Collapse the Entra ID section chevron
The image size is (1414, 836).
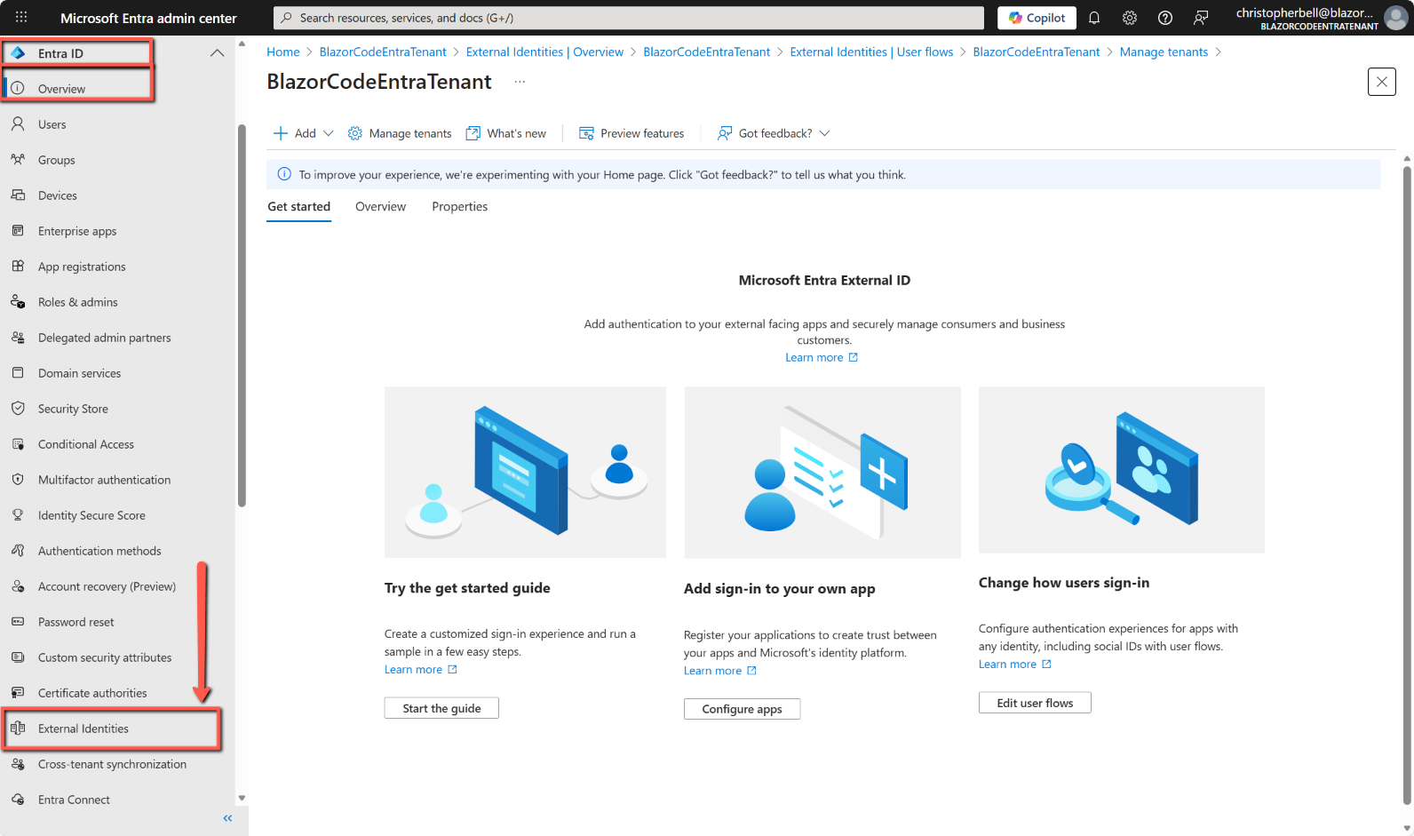[217, 53]
